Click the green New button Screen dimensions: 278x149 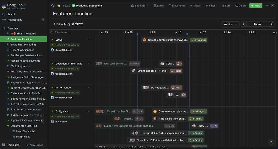tap(256, 6)
